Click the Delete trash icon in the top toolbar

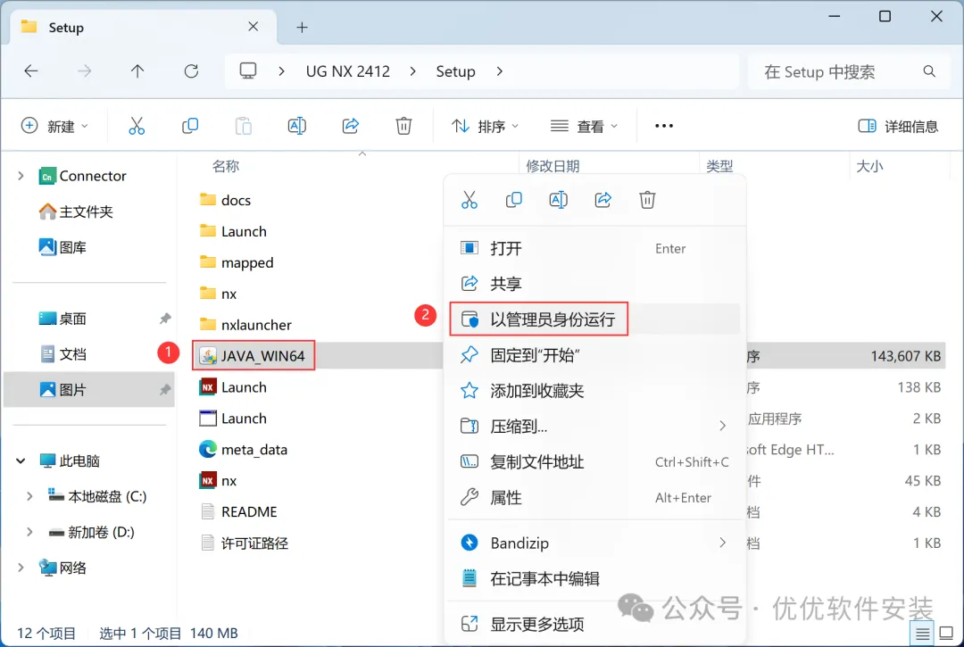tap(403, 126)
